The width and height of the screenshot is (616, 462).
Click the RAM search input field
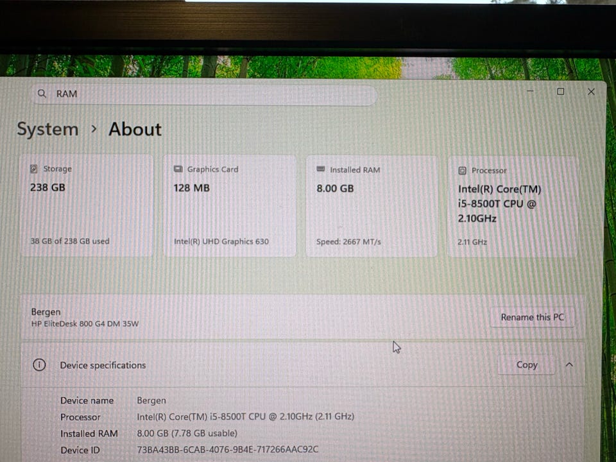coord(204,95)
